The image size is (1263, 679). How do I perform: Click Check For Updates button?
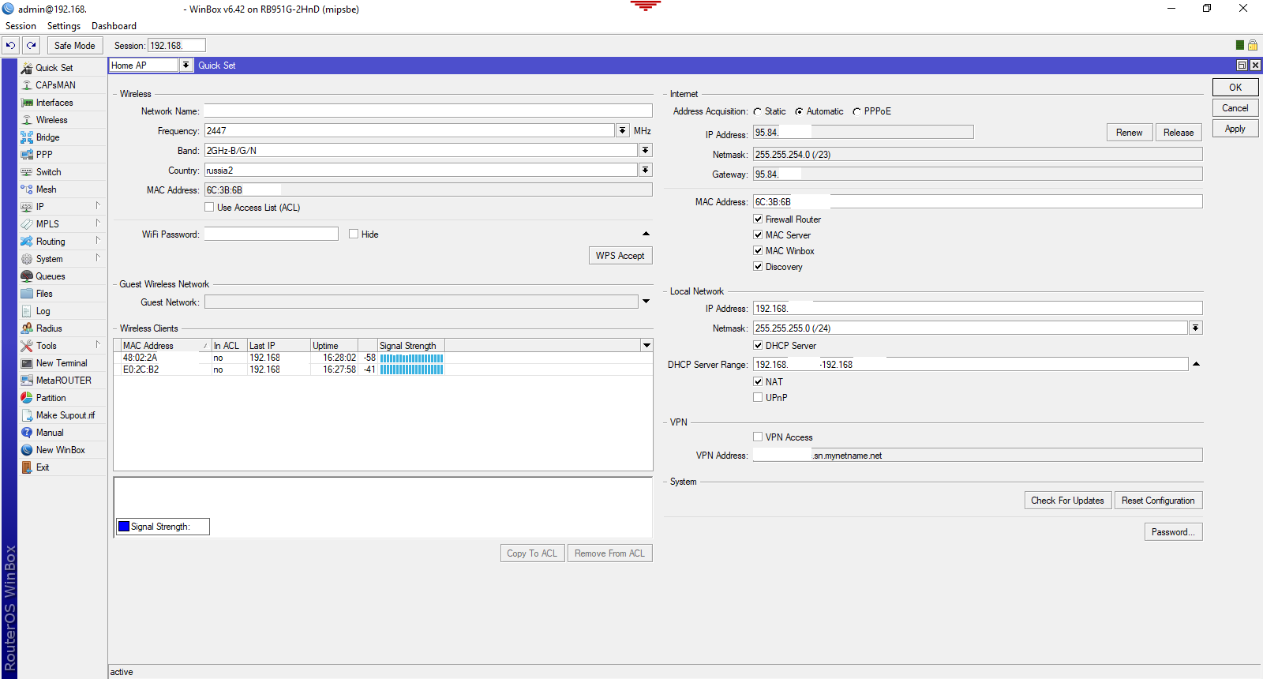click(x=1067, y=500)
